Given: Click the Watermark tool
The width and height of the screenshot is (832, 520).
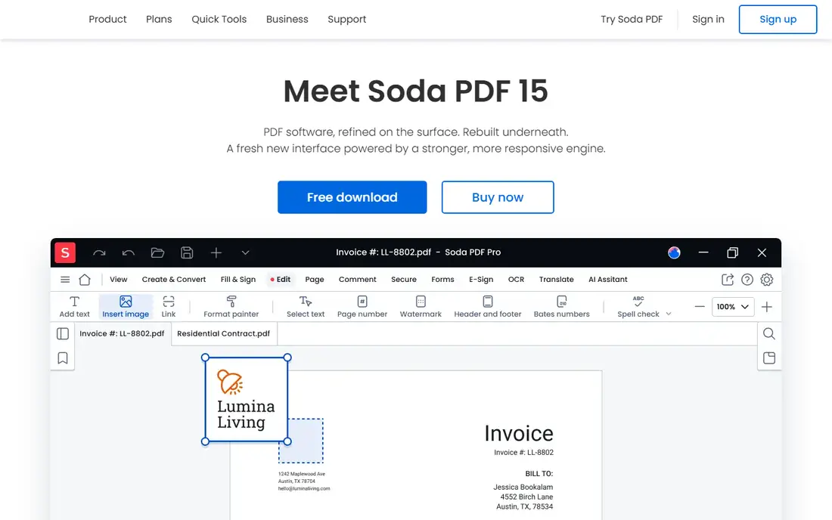Looking at the screenshot, I should click(421, 307).
